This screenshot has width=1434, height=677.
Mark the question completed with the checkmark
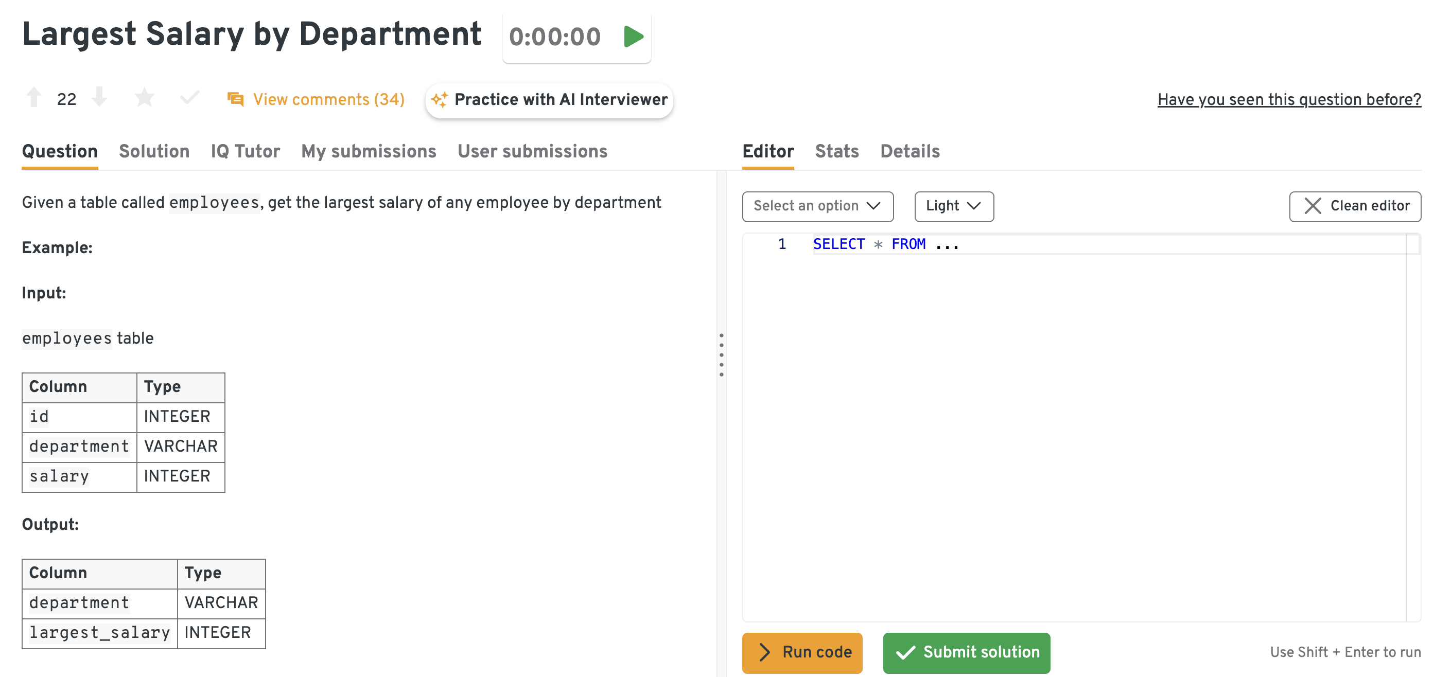pyautogui.click(x=189, y=98)
